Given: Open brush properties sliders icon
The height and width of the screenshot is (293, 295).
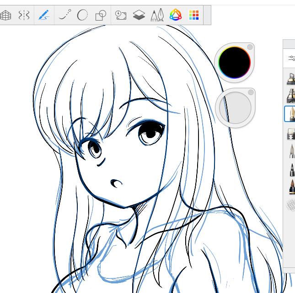Looking at the screenshot, I should (x=292, y=59).
